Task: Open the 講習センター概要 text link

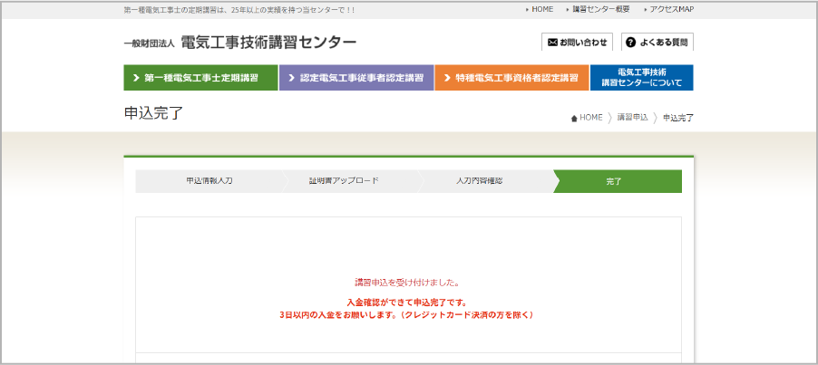Action: click(x=600, y=9)
